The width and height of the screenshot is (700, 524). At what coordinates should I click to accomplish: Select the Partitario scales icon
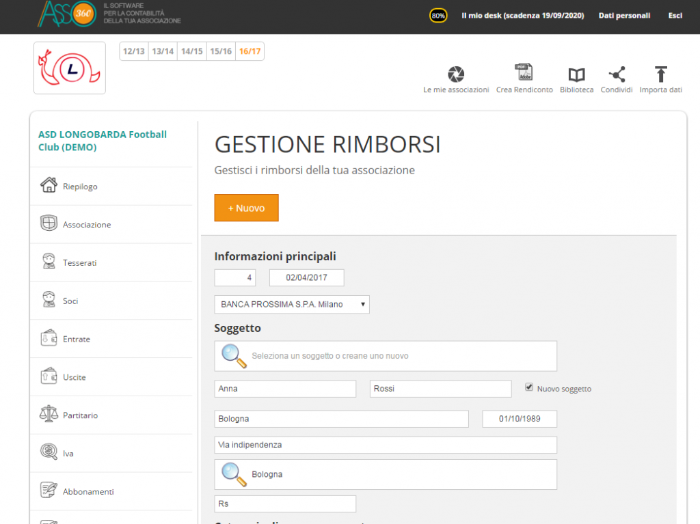[x=49, y=414]
